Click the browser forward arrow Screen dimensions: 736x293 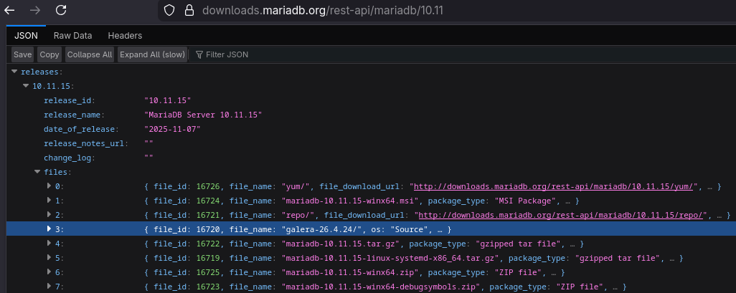pyautogui.click(x=34, y=10)
